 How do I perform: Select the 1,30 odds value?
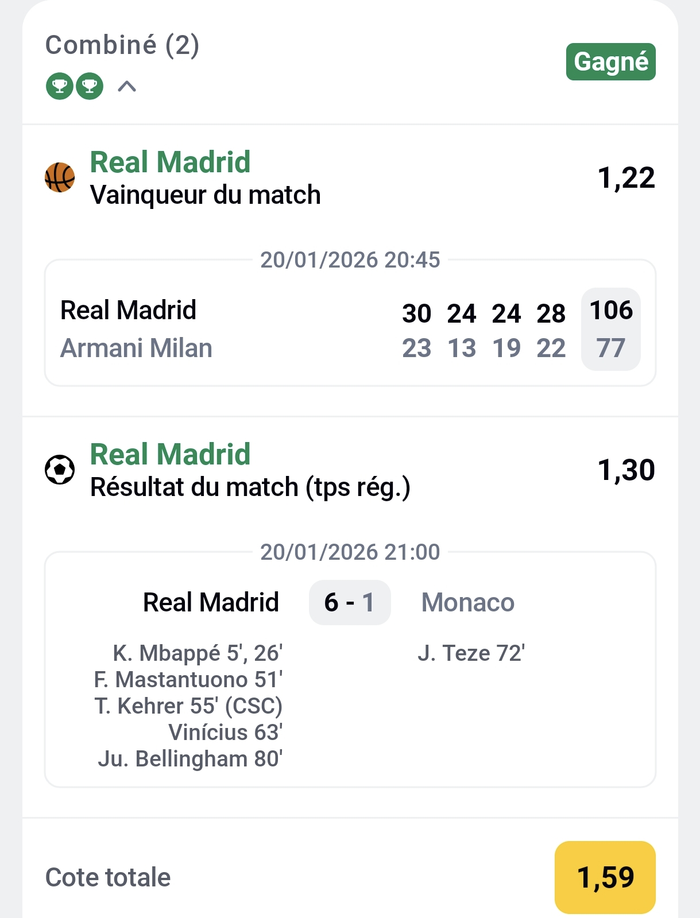click(626, 470)
